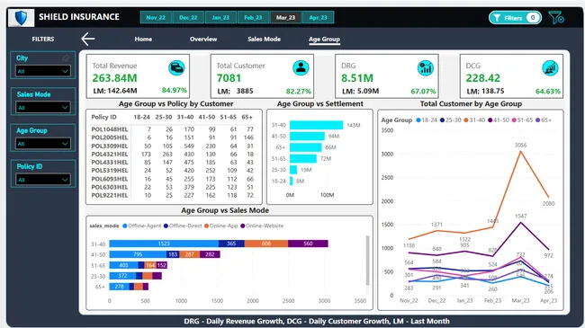Clear all filters with the funnel icon
Screen dimensions: 585x328
pos(556,17)
